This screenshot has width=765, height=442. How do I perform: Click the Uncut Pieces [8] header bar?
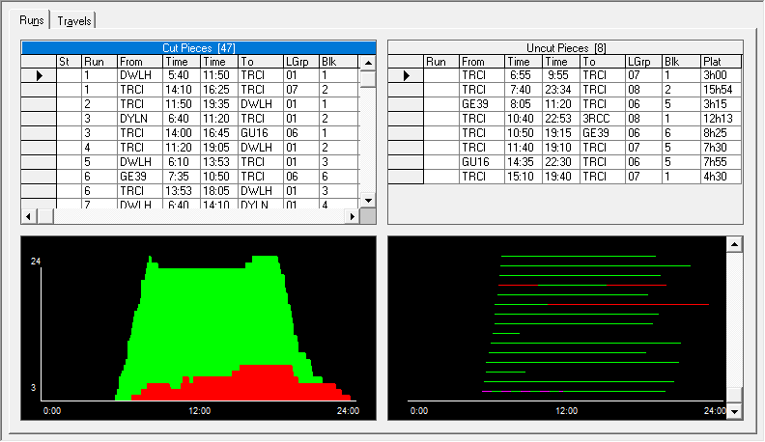[x=565, y=47]
